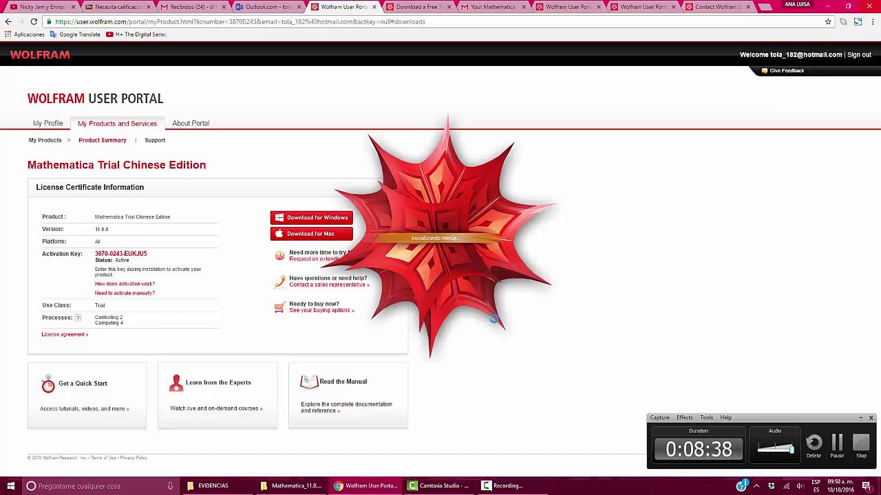Bookmark this page with the star icon
The height and width of the screenshot is (495, 881).
pos(828,21)
